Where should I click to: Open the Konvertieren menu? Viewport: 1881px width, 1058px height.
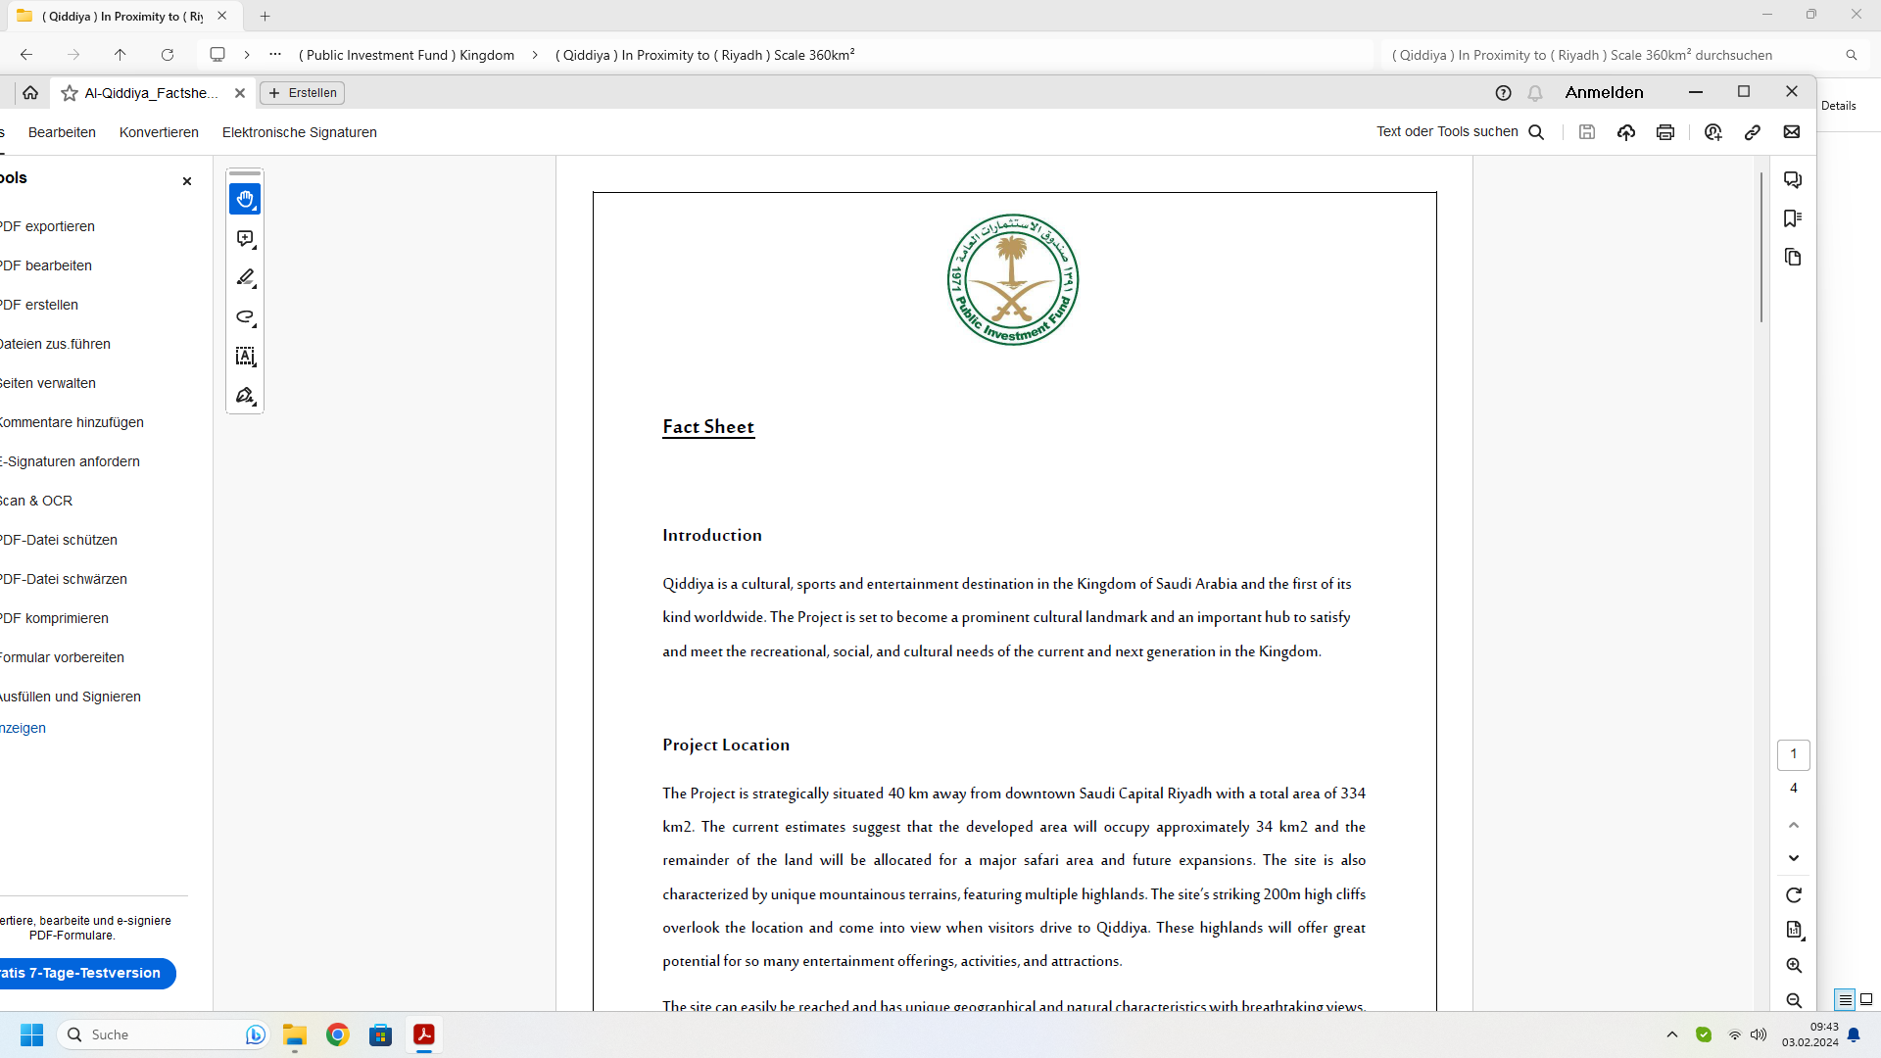pos(159,132)
